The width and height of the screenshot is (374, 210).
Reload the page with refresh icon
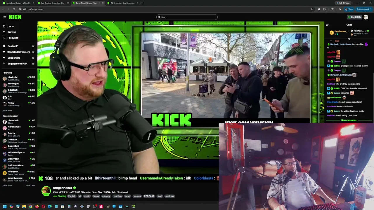click(x=13, y=9)
